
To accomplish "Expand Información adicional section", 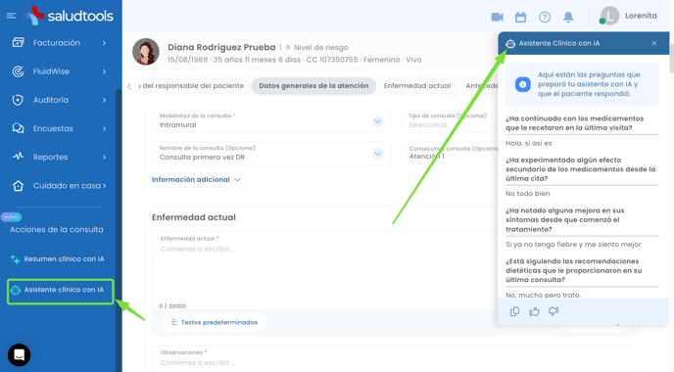I will (x=196, y=179).
